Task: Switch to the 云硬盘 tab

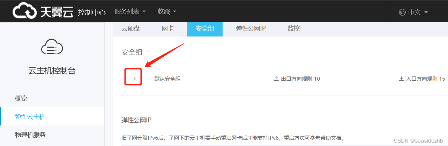Action: click(x=131, y=29)
